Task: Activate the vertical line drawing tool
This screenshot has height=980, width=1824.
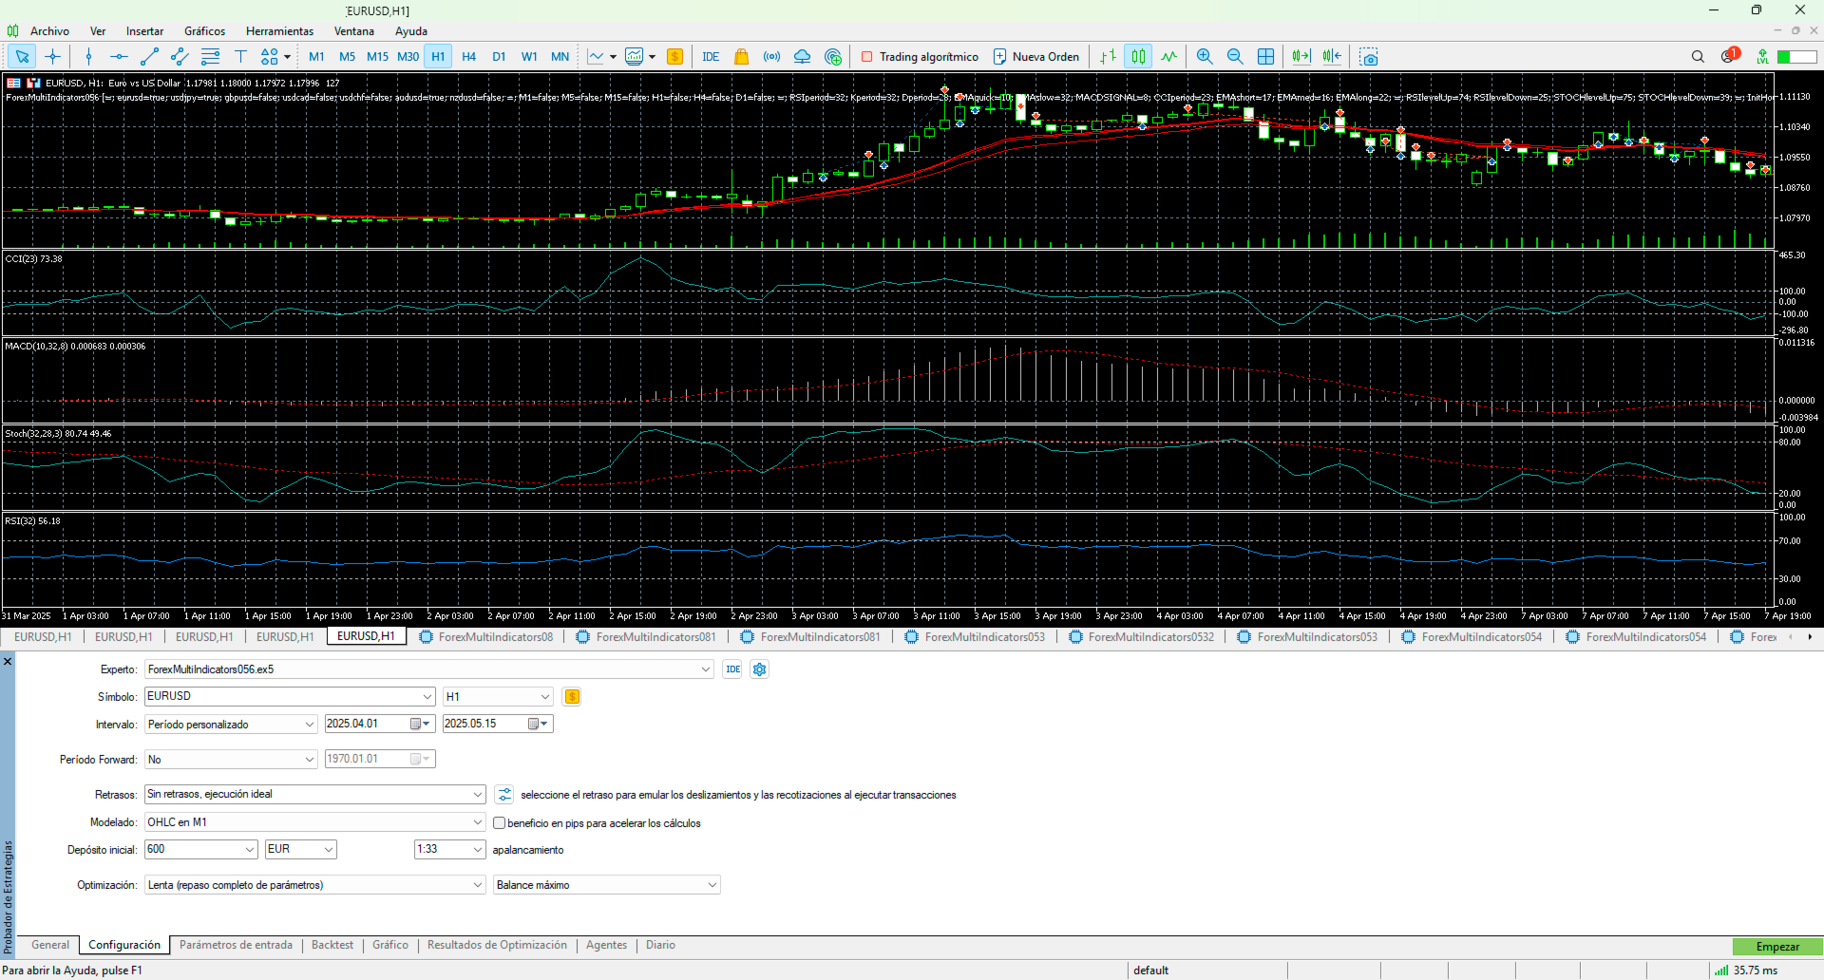Action: click(x=86, y=57)
